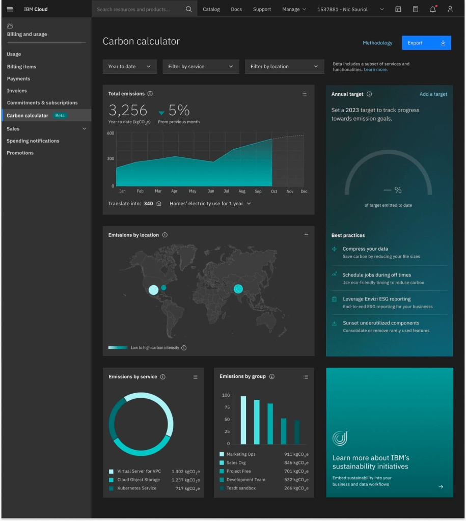Open the Homes' electricity translation dropdown
The width and height of the screenshot is (466, 521).
click(x=210, y=203)
